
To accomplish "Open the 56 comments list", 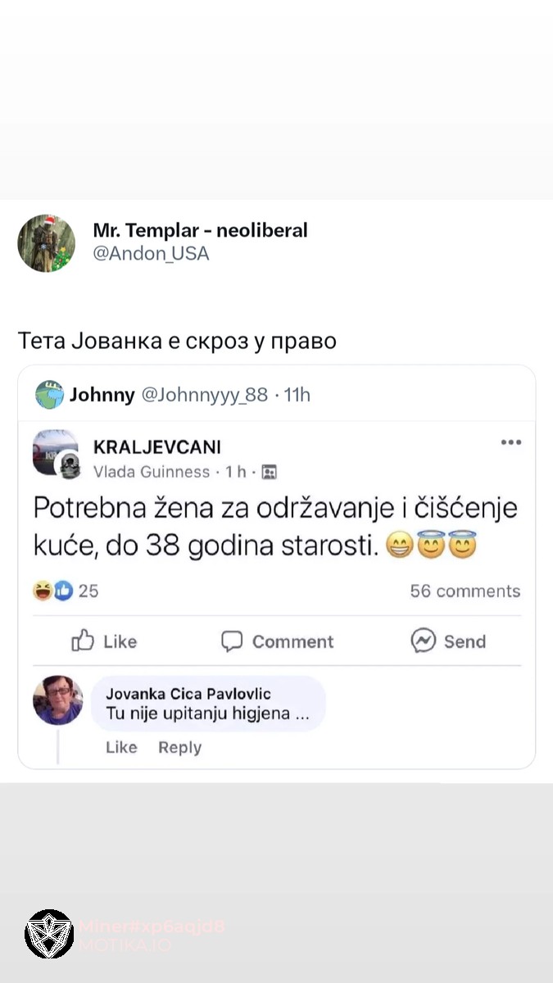I will (x=465, y=591).
